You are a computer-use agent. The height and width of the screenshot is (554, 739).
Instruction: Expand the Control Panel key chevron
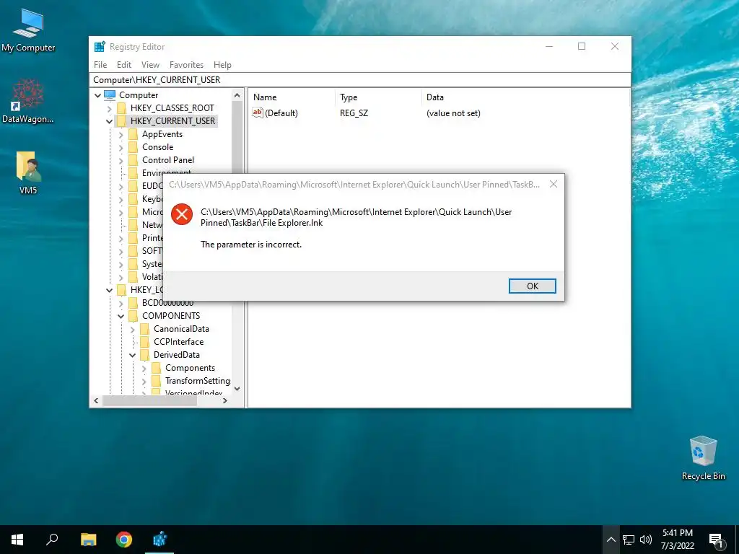[x=121, y=160]
